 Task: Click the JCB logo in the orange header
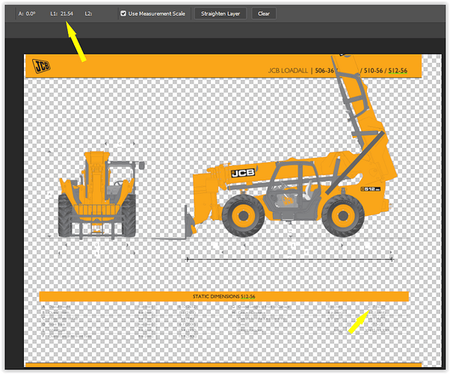(42, 66)
